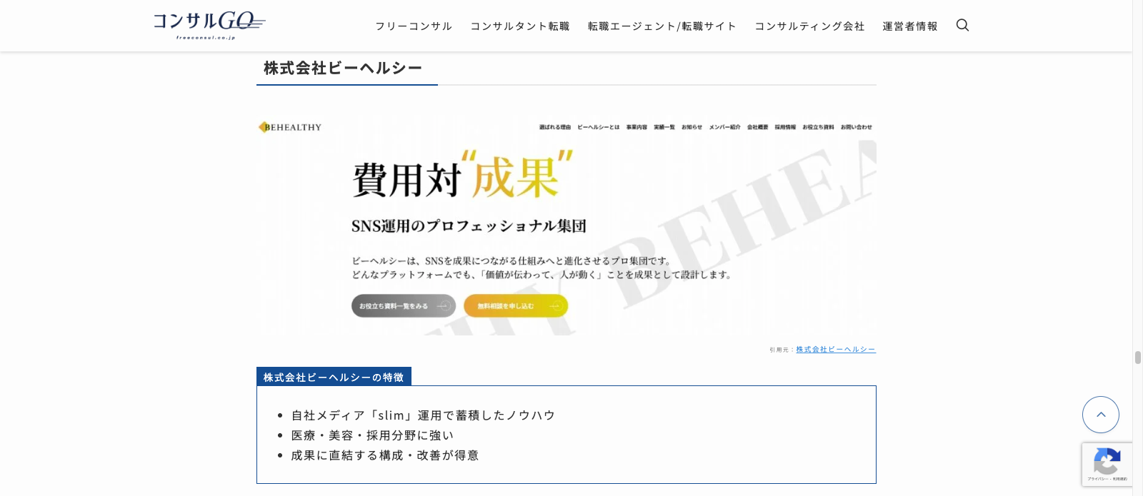Click the 株式会社ビーヘルシー section heading
The width and height of the screenshot is (1143, 496).
tap(343, 69)
